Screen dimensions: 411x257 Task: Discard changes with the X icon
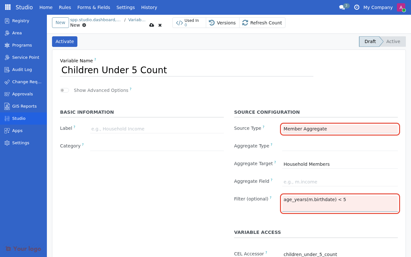click(160, 25)
